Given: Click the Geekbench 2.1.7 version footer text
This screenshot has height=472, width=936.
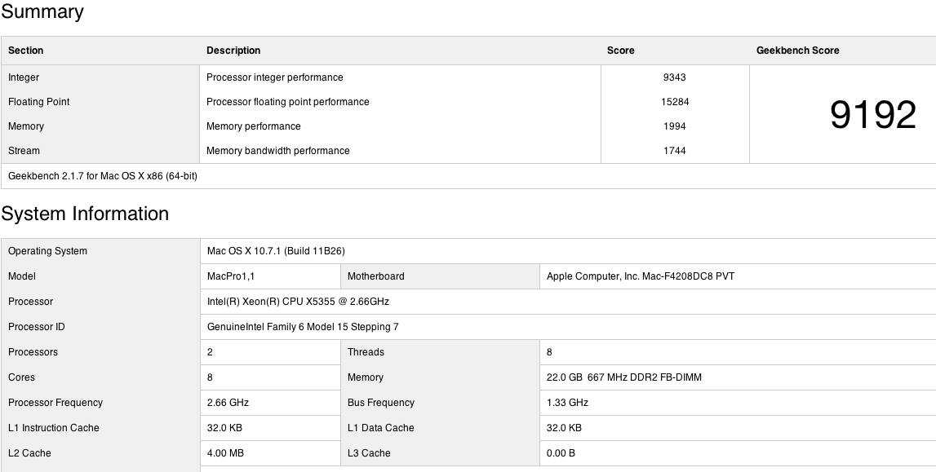Looking at the screenshot, I should click(x=103, y=176).
